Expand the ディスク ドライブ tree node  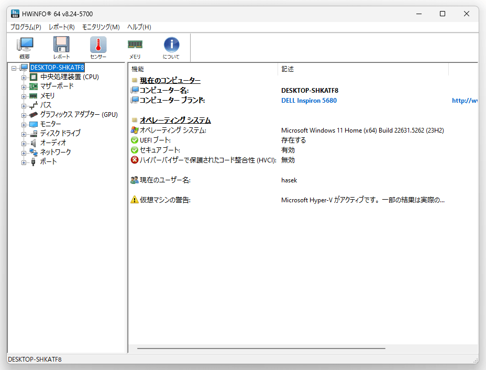pyautogui.click(x=24, y=134)
